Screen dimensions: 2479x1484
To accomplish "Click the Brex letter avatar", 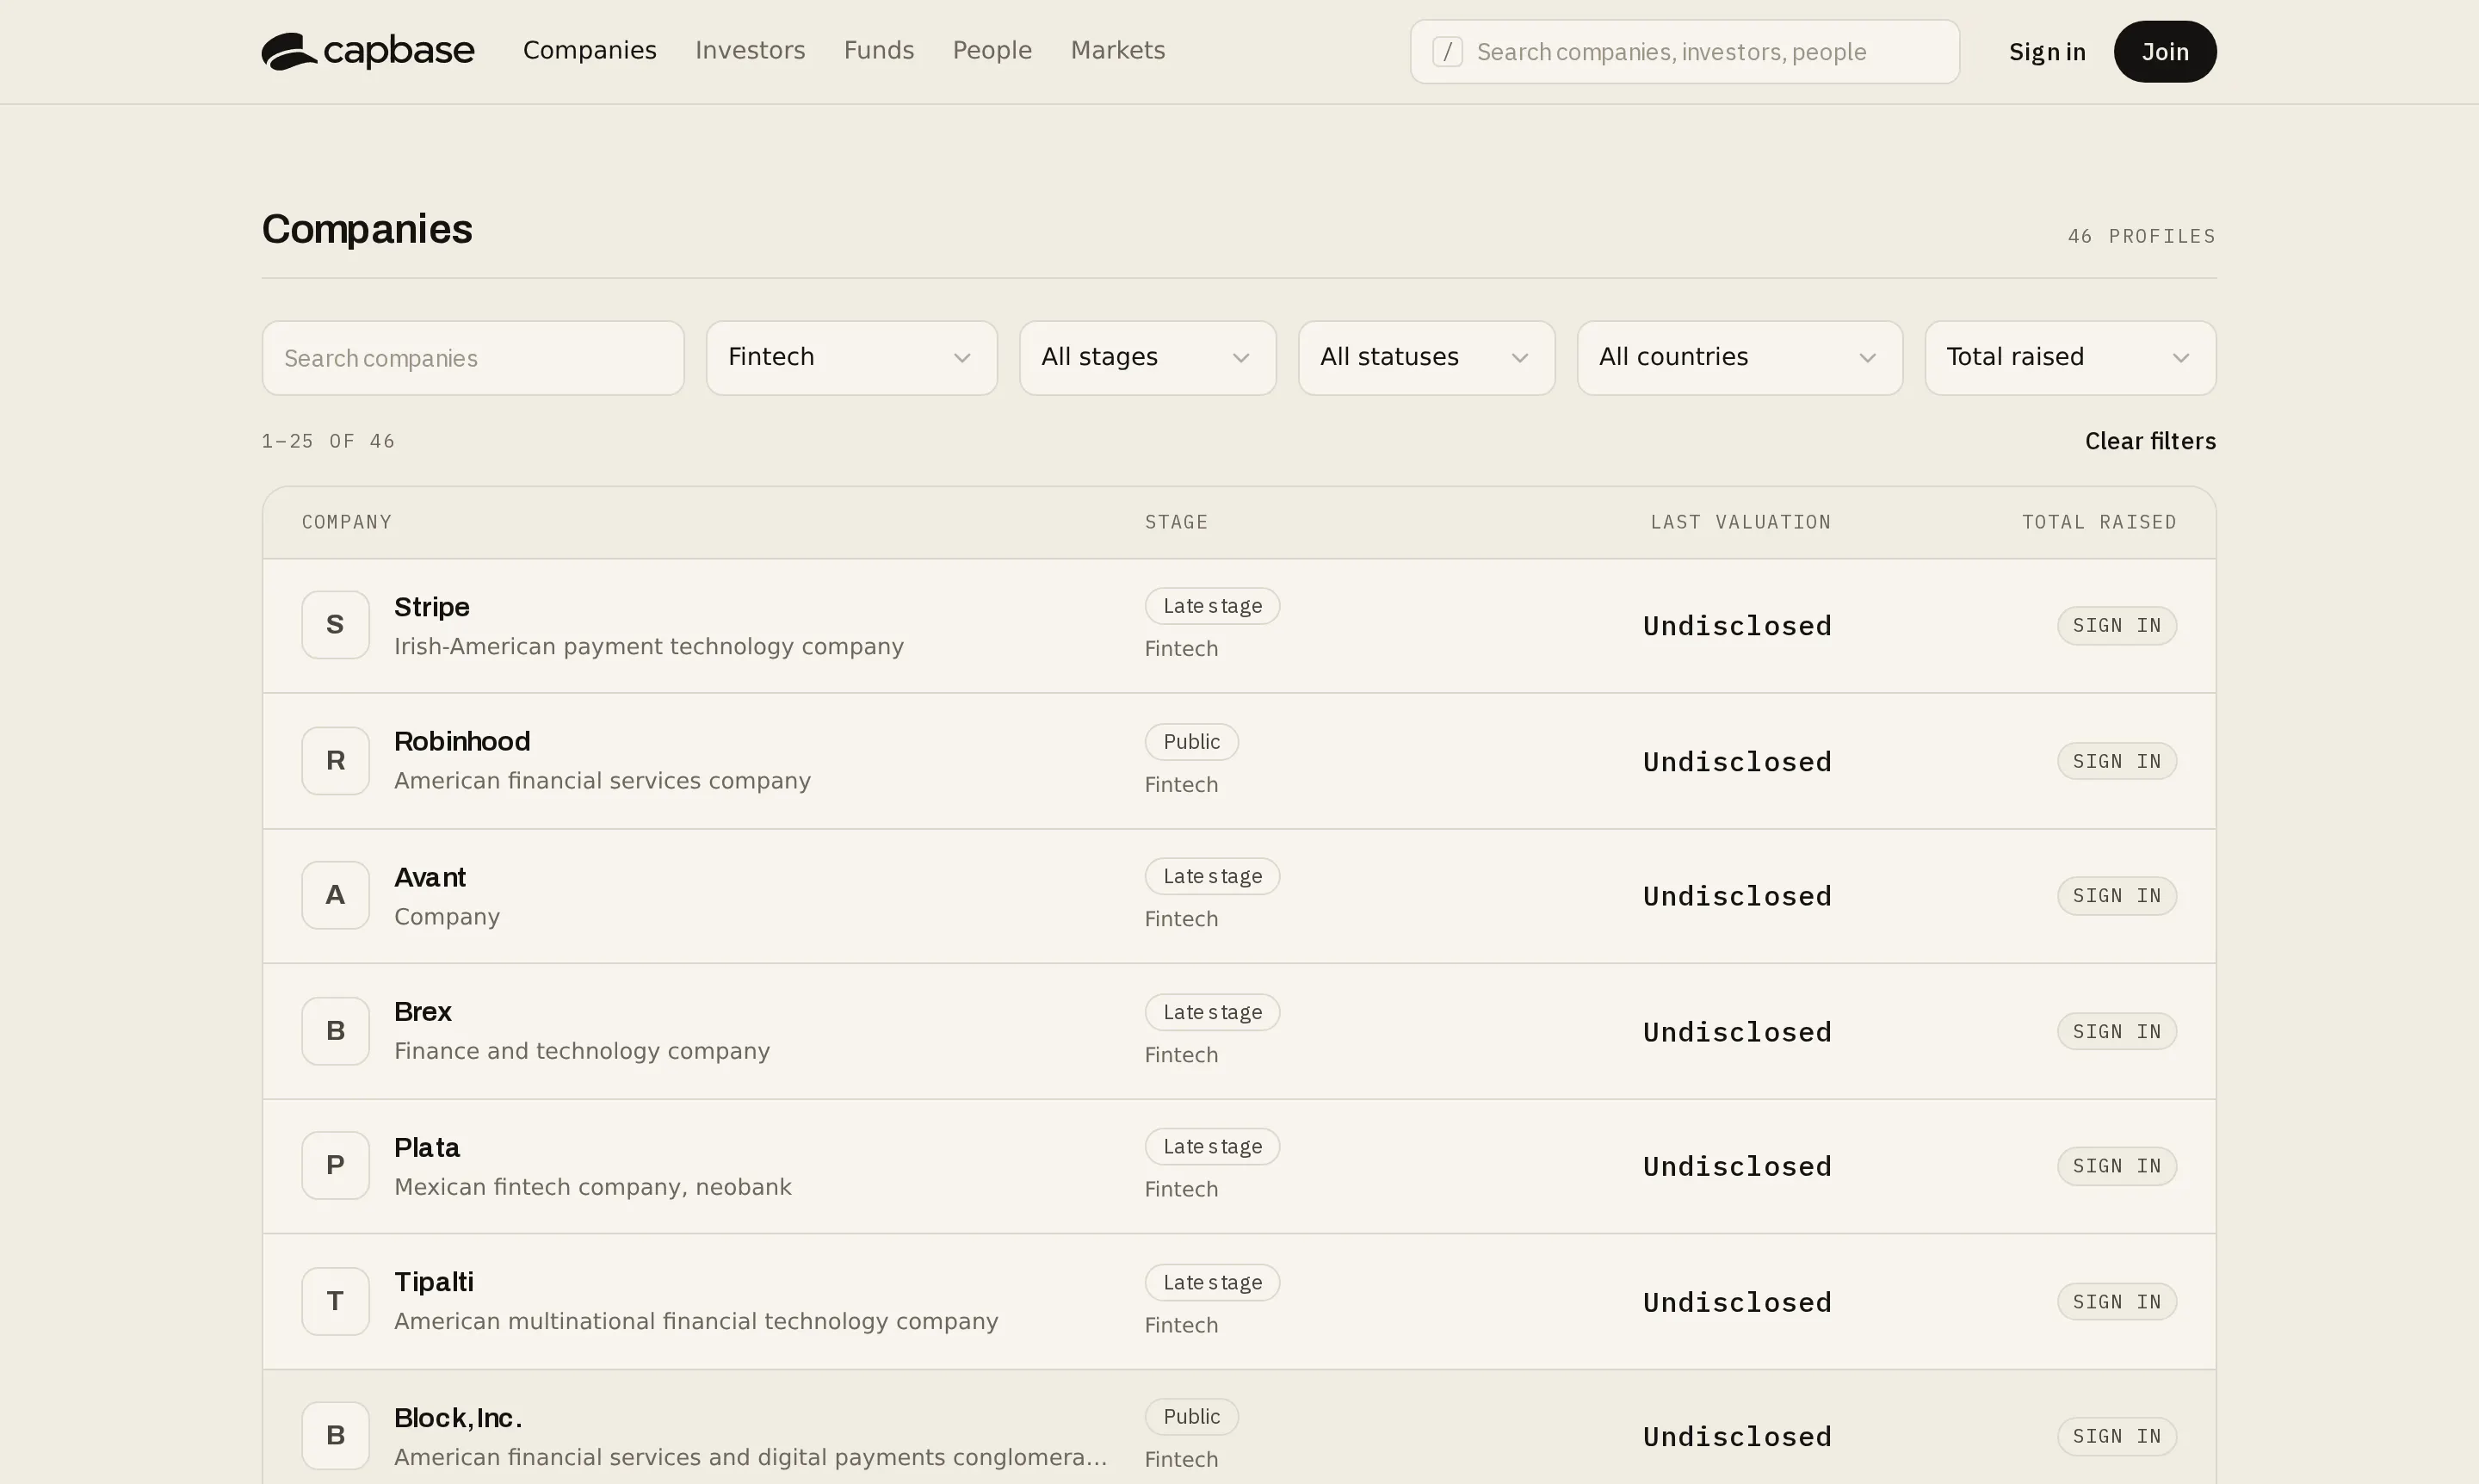I will (336, 1031).
